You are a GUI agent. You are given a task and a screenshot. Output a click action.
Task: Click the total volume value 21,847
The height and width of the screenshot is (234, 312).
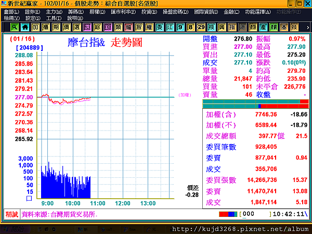[x=243, y=79]
